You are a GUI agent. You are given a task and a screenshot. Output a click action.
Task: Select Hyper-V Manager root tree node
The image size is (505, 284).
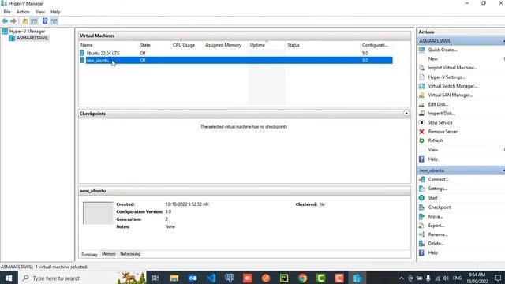27,32
